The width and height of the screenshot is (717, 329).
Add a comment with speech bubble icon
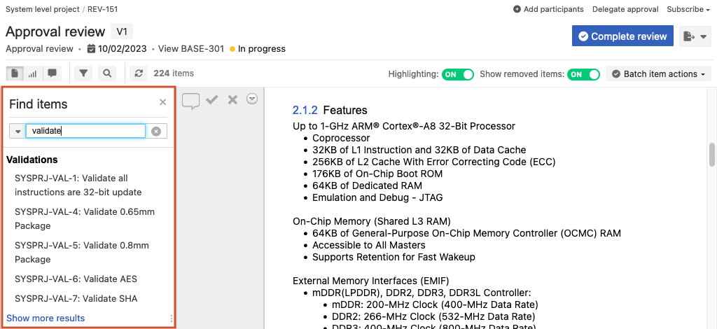[x=190, y=101]
